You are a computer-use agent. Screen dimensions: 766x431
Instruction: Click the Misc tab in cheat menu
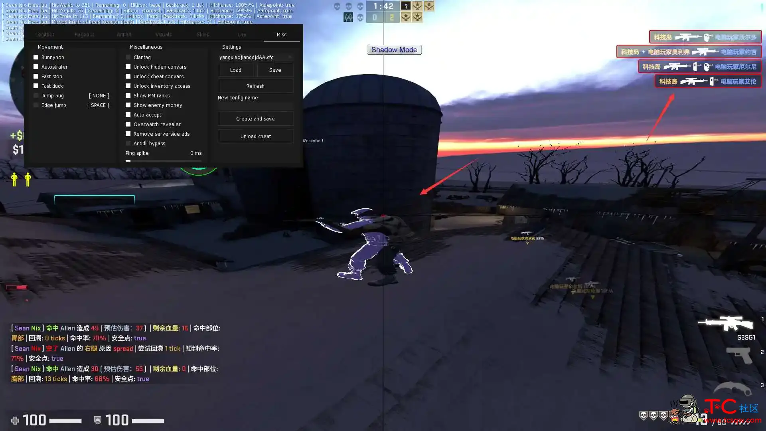[x=281, y=34]
